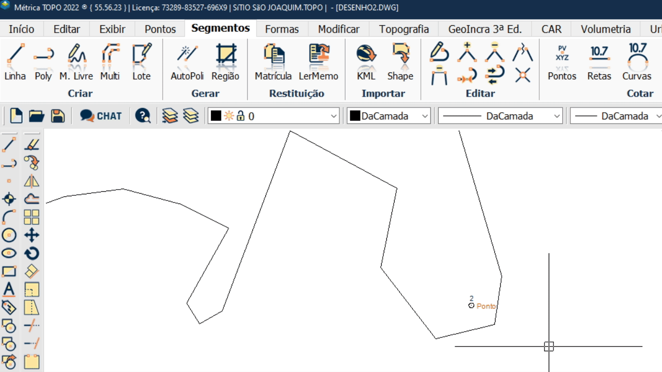Expand the layer 0 dropdown
The image size is (662, 372).
334,116
